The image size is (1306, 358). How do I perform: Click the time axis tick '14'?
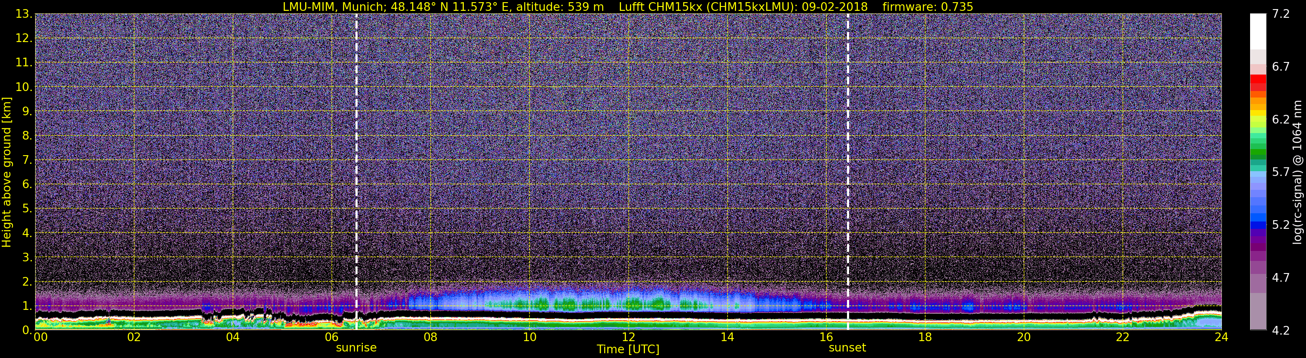(727, 337)
